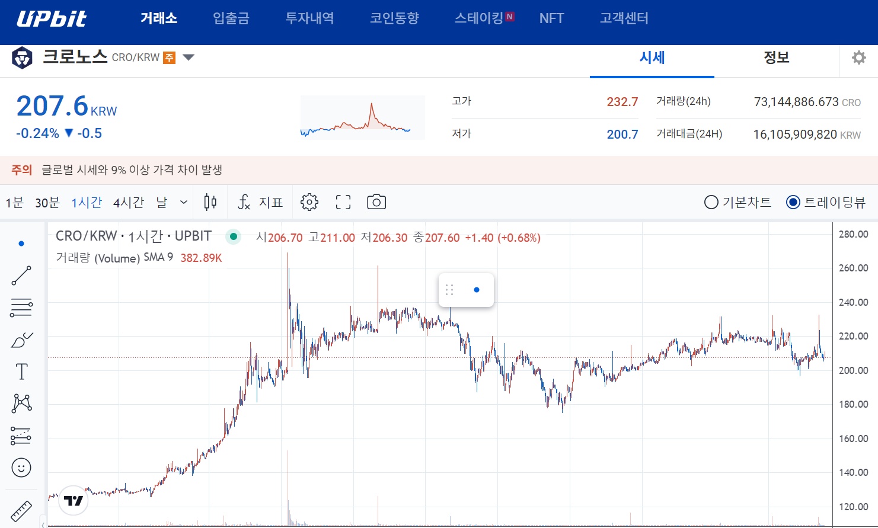Click the orange 주 caution badge
Image resolution: width=878 pixels, height=528 pixels.
[170, 57]
